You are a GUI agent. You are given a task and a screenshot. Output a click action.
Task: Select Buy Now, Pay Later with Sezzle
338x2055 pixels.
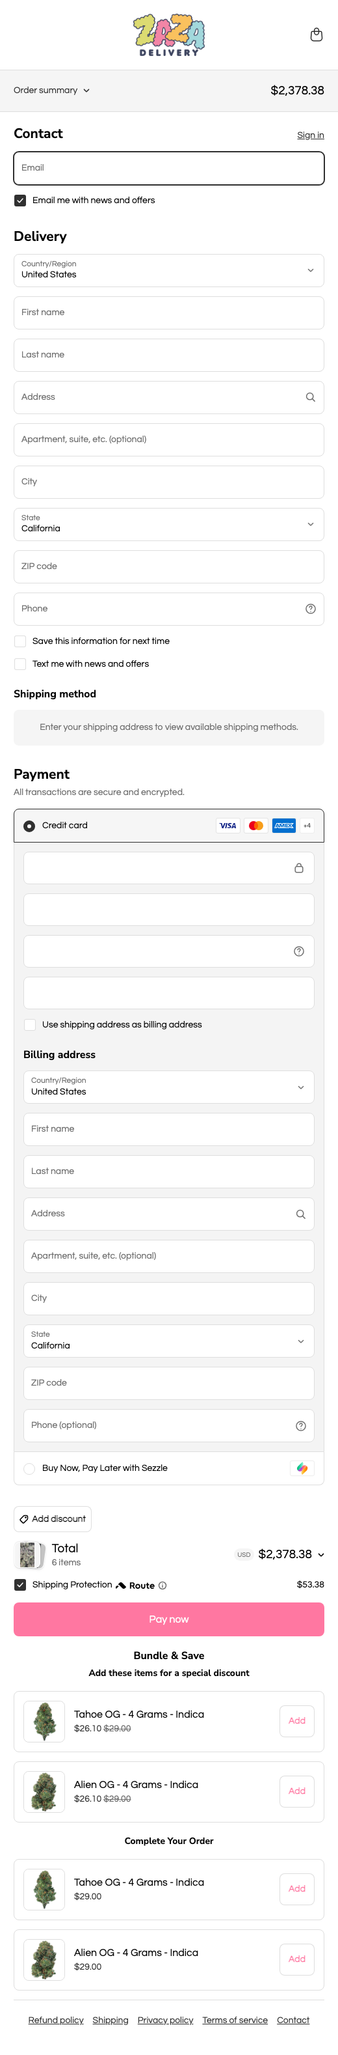coord(29,1468)
